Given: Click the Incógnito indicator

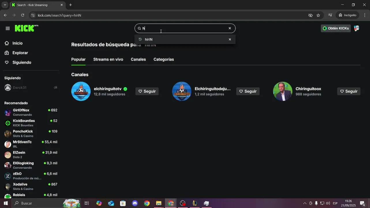Looking at the screenshot, I should point(347,15).
